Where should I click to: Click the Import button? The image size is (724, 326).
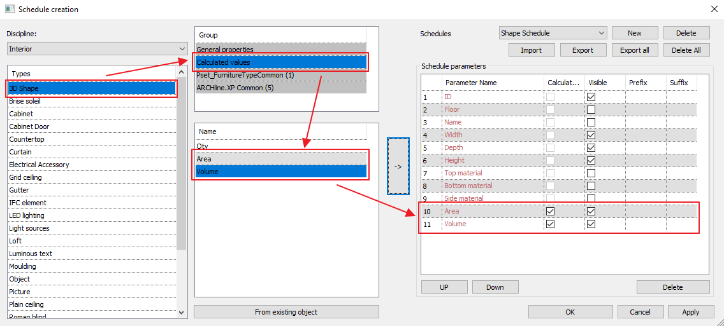[531, 50]
